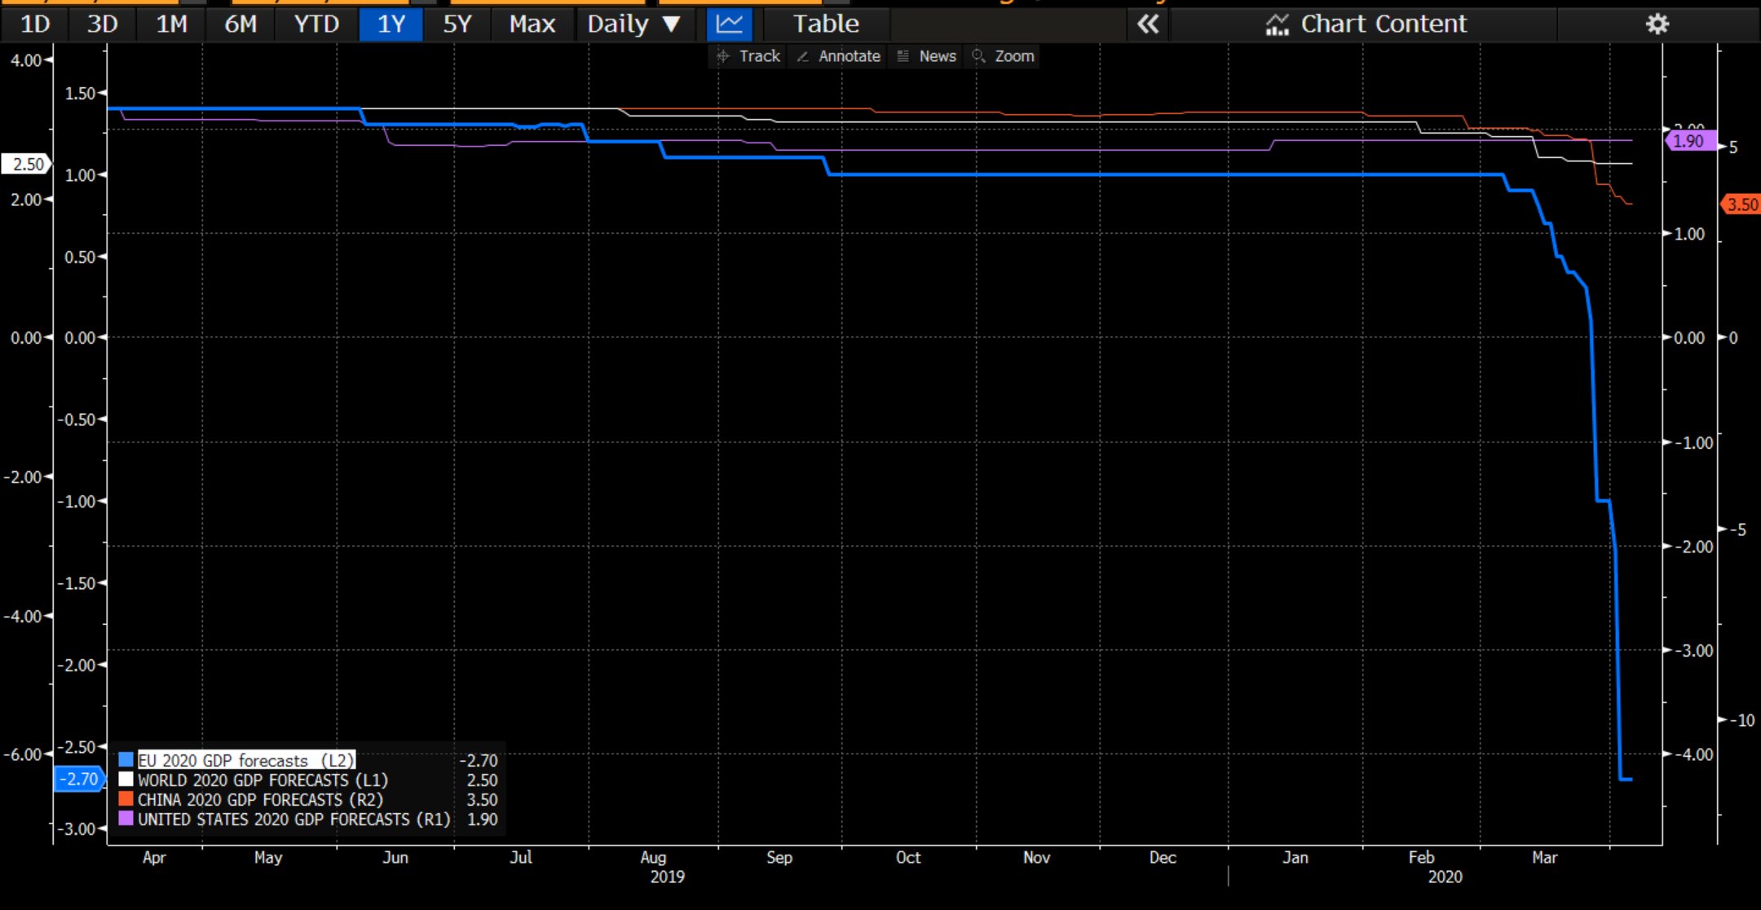
Task: Click the white WORLD legend color swatch
Action: [126, 779]
